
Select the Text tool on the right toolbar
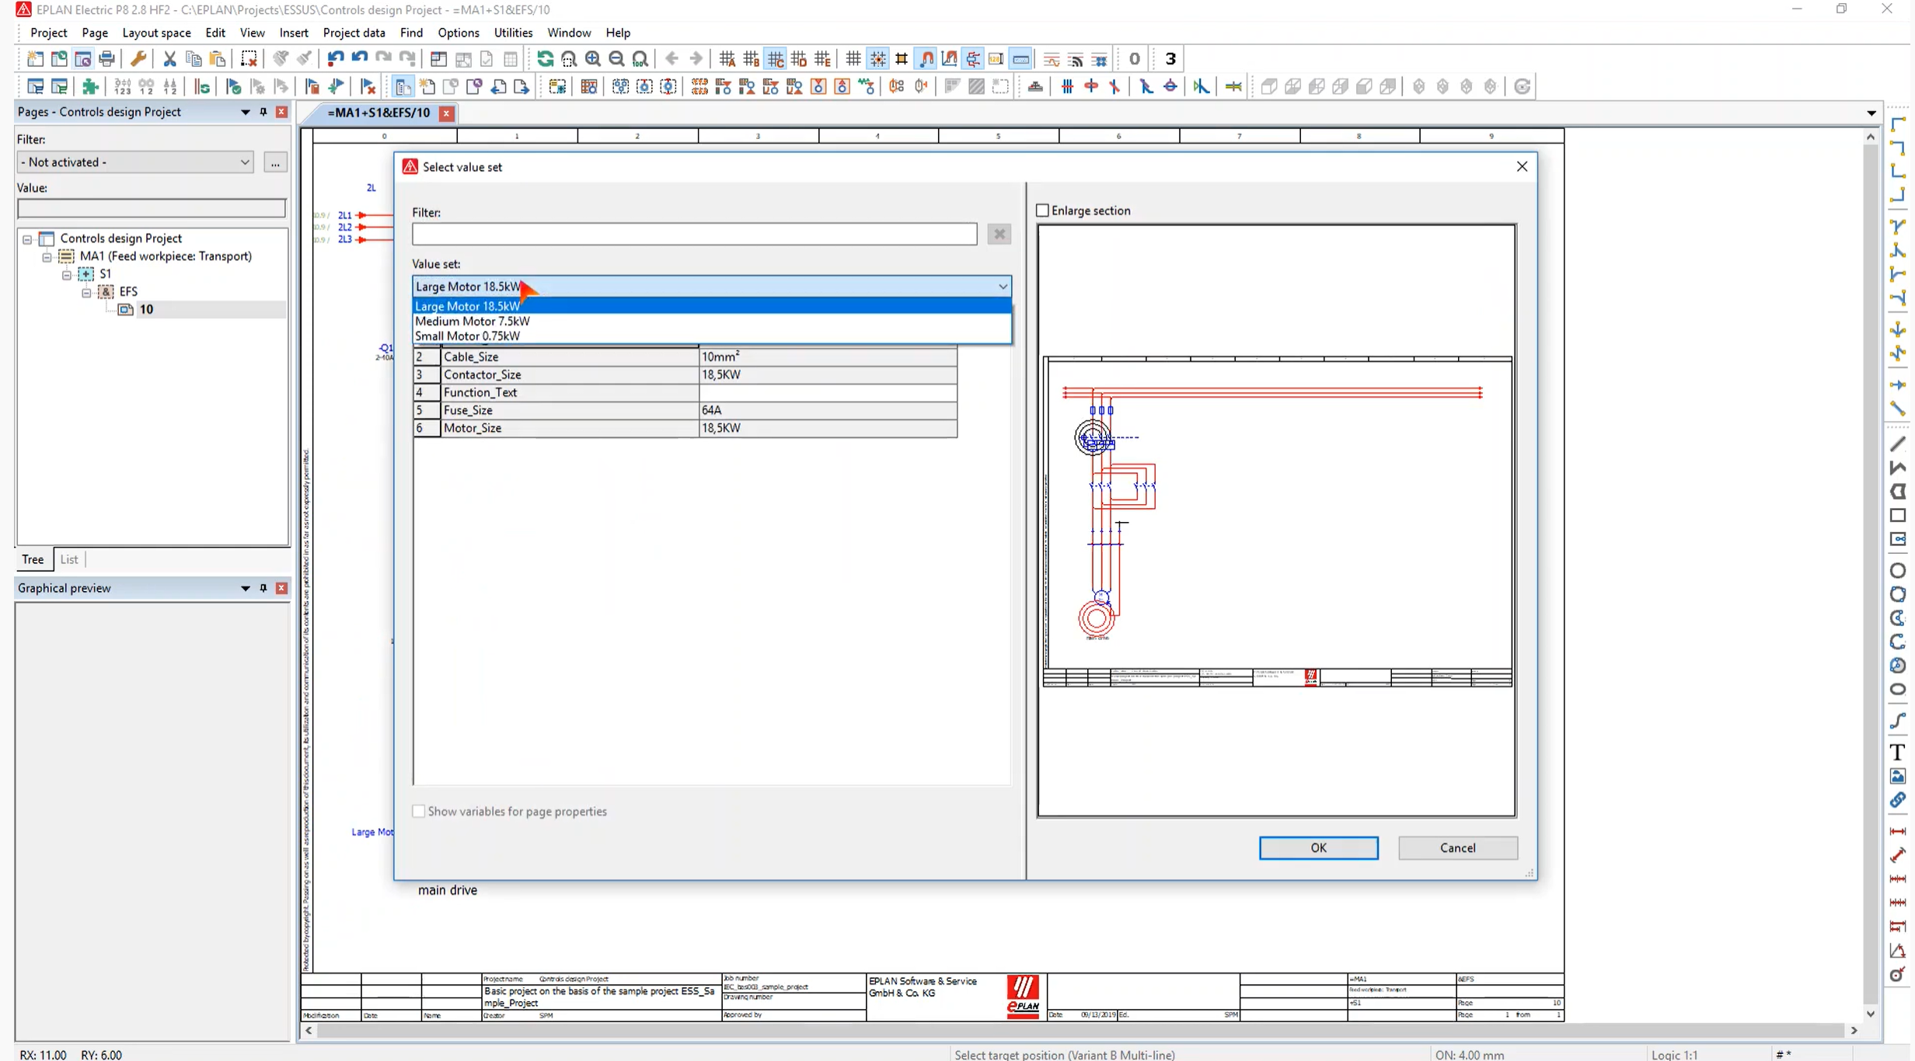1899,753
